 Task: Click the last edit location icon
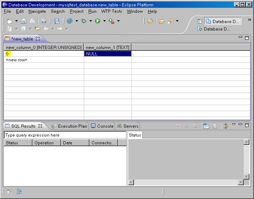point(37,29)
